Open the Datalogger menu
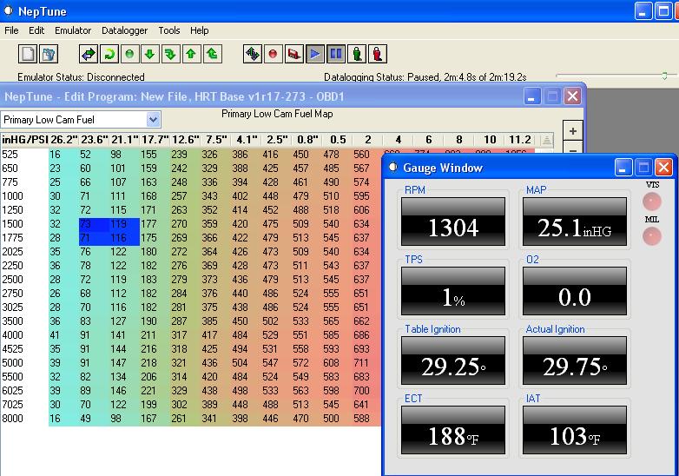This screenshot has height=476, width=679. (124, 30)
